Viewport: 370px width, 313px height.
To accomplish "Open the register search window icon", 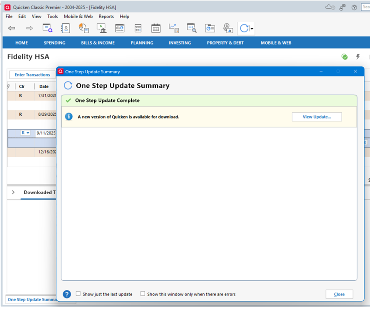I will point(48,28).
